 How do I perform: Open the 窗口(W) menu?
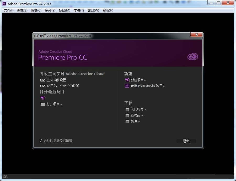click(x=93, y=10)
